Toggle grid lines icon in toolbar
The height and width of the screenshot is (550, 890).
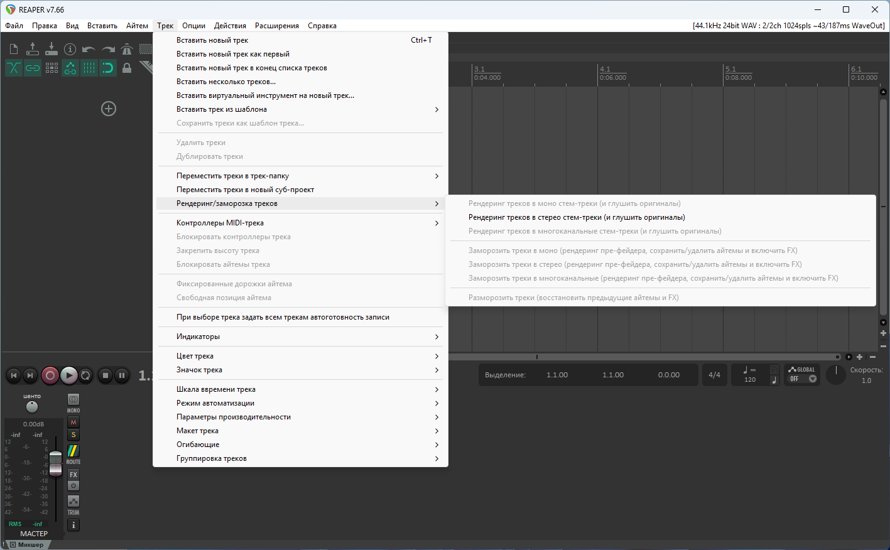tap(89, 68)
